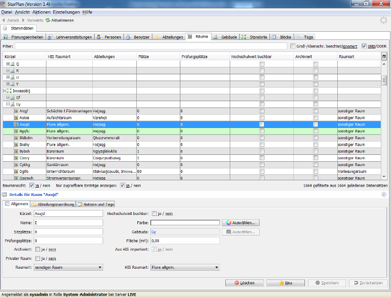This screenshot has height=298, width=391.
Task: Open the HIS Raumart dropdown
Action: tap(185, 267)
